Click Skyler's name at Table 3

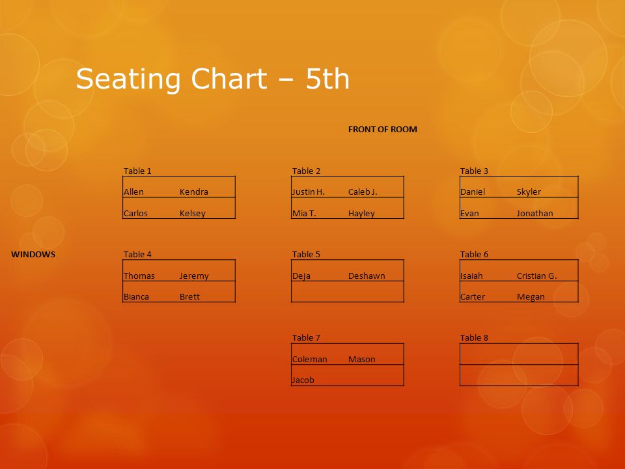(x=529, y=192)
